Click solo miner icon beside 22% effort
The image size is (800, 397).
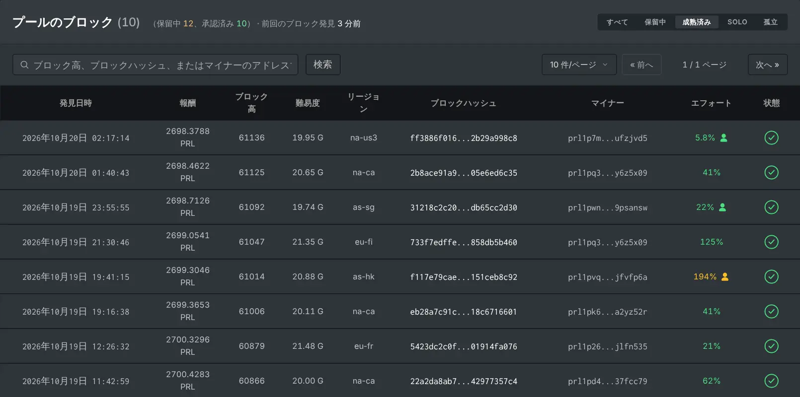722,207
